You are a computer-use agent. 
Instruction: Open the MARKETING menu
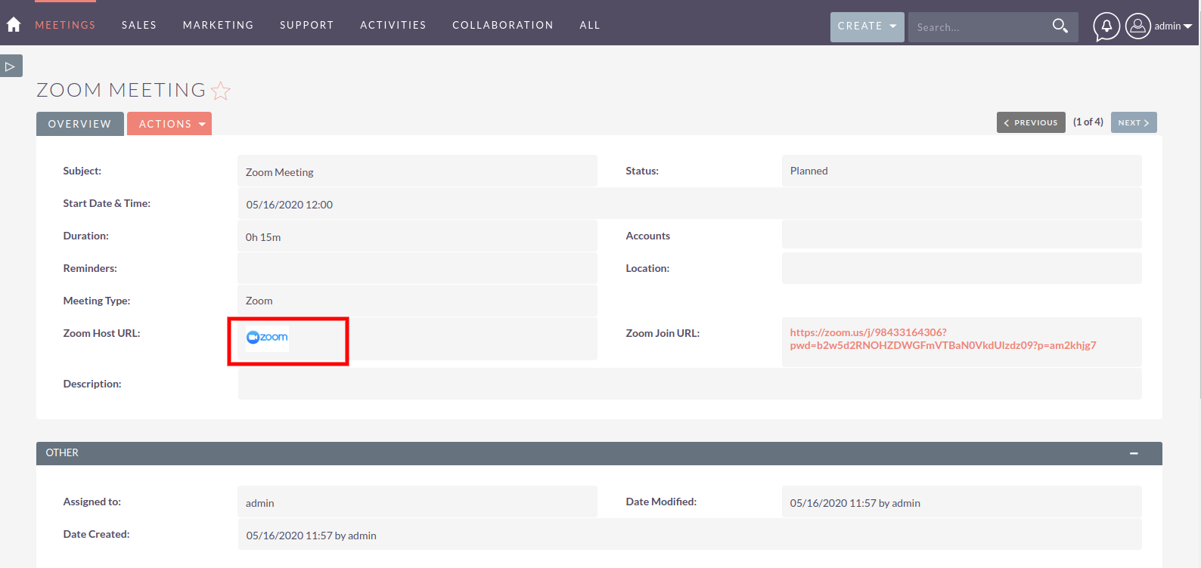pos(219,25)
